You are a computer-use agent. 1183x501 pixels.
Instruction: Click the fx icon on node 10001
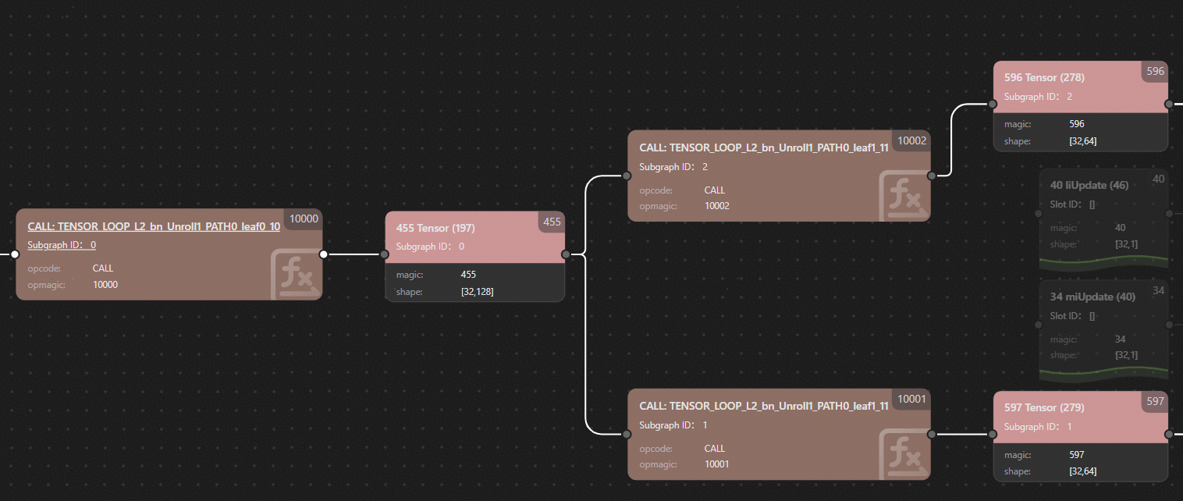pyautogui.click(x=904, y=453)
